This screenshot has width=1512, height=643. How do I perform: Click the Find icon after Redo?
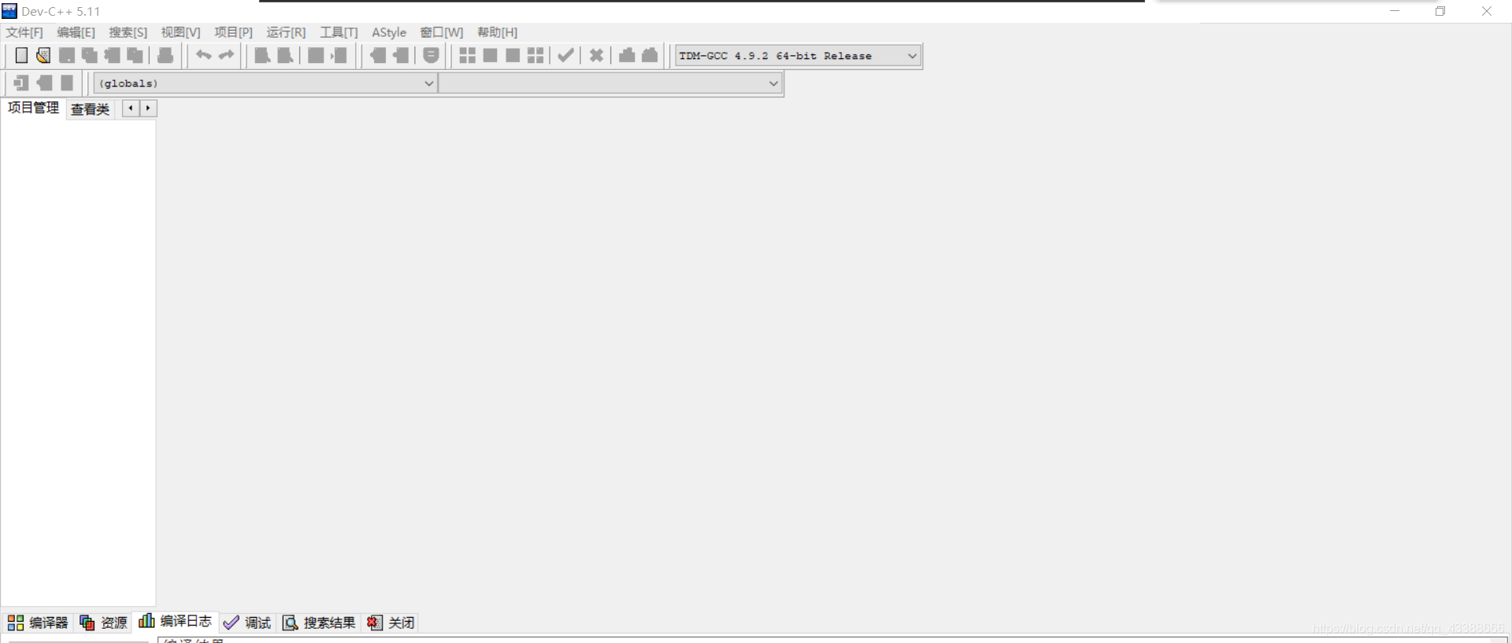click(262, 55)
